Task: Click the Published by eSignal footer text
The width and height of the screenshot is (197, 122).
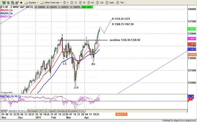Action: (x=179, y=121)
